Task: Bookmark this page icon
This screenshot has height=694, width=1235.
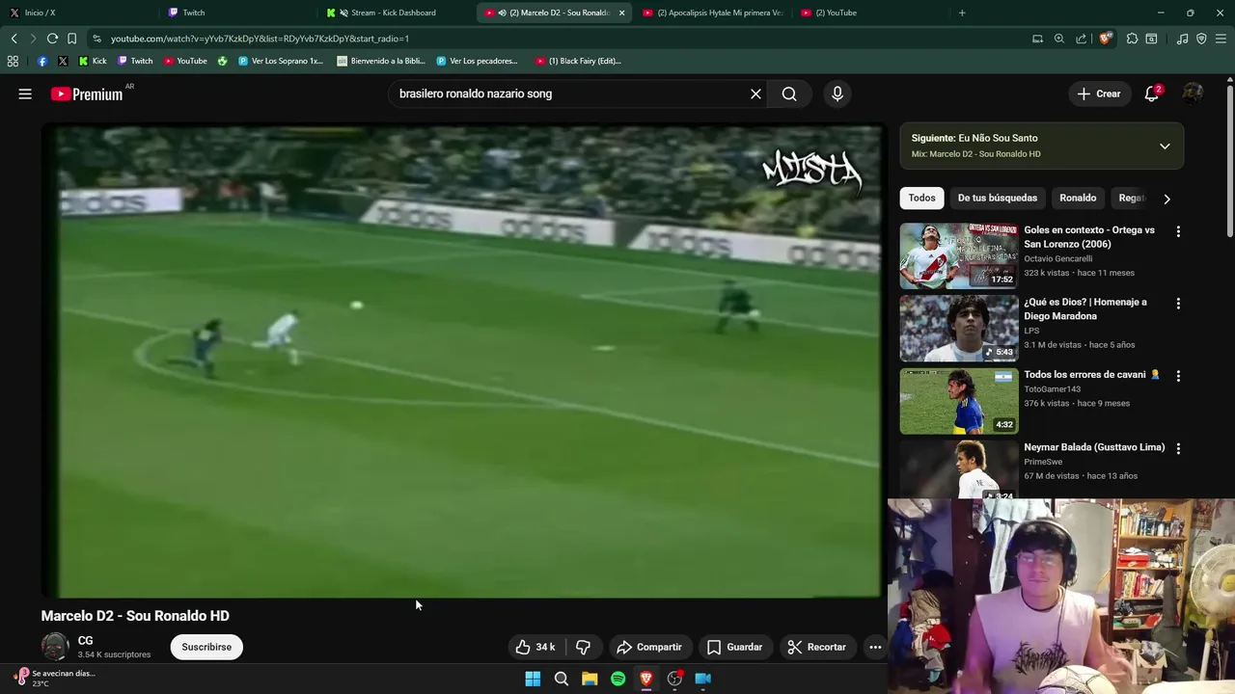Action: [x=71, y=39]
